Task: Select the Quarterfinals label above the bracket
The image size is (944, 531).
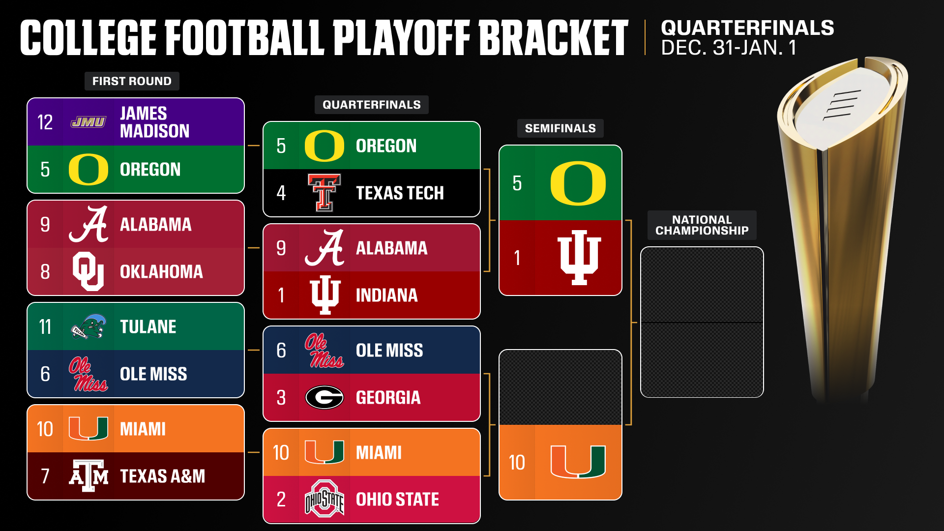Action: click(371, 105)
